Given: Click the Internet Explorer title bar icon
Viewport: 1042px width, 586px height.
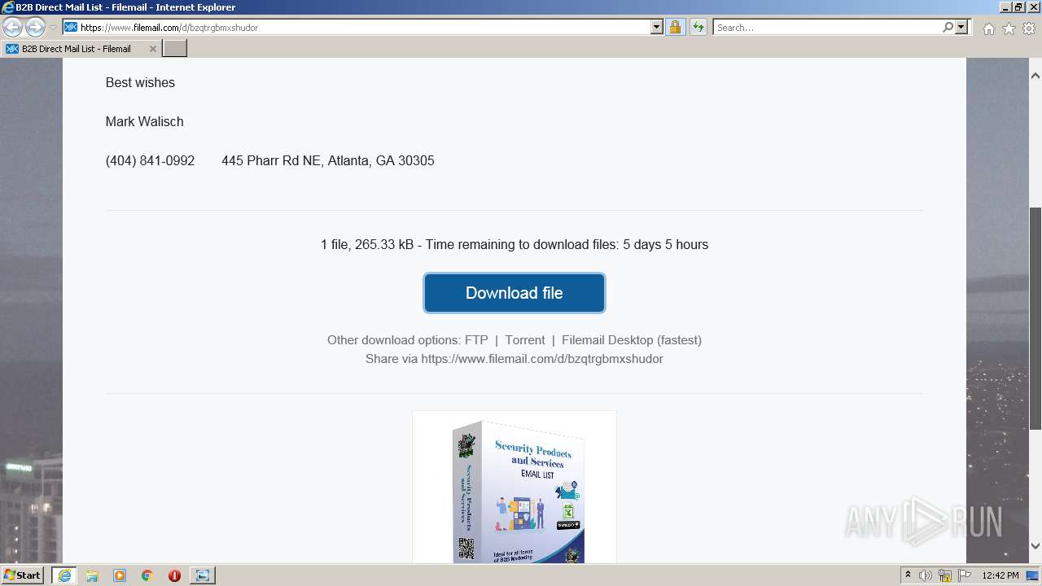Looking at the screenshot, I should point(7,7).
